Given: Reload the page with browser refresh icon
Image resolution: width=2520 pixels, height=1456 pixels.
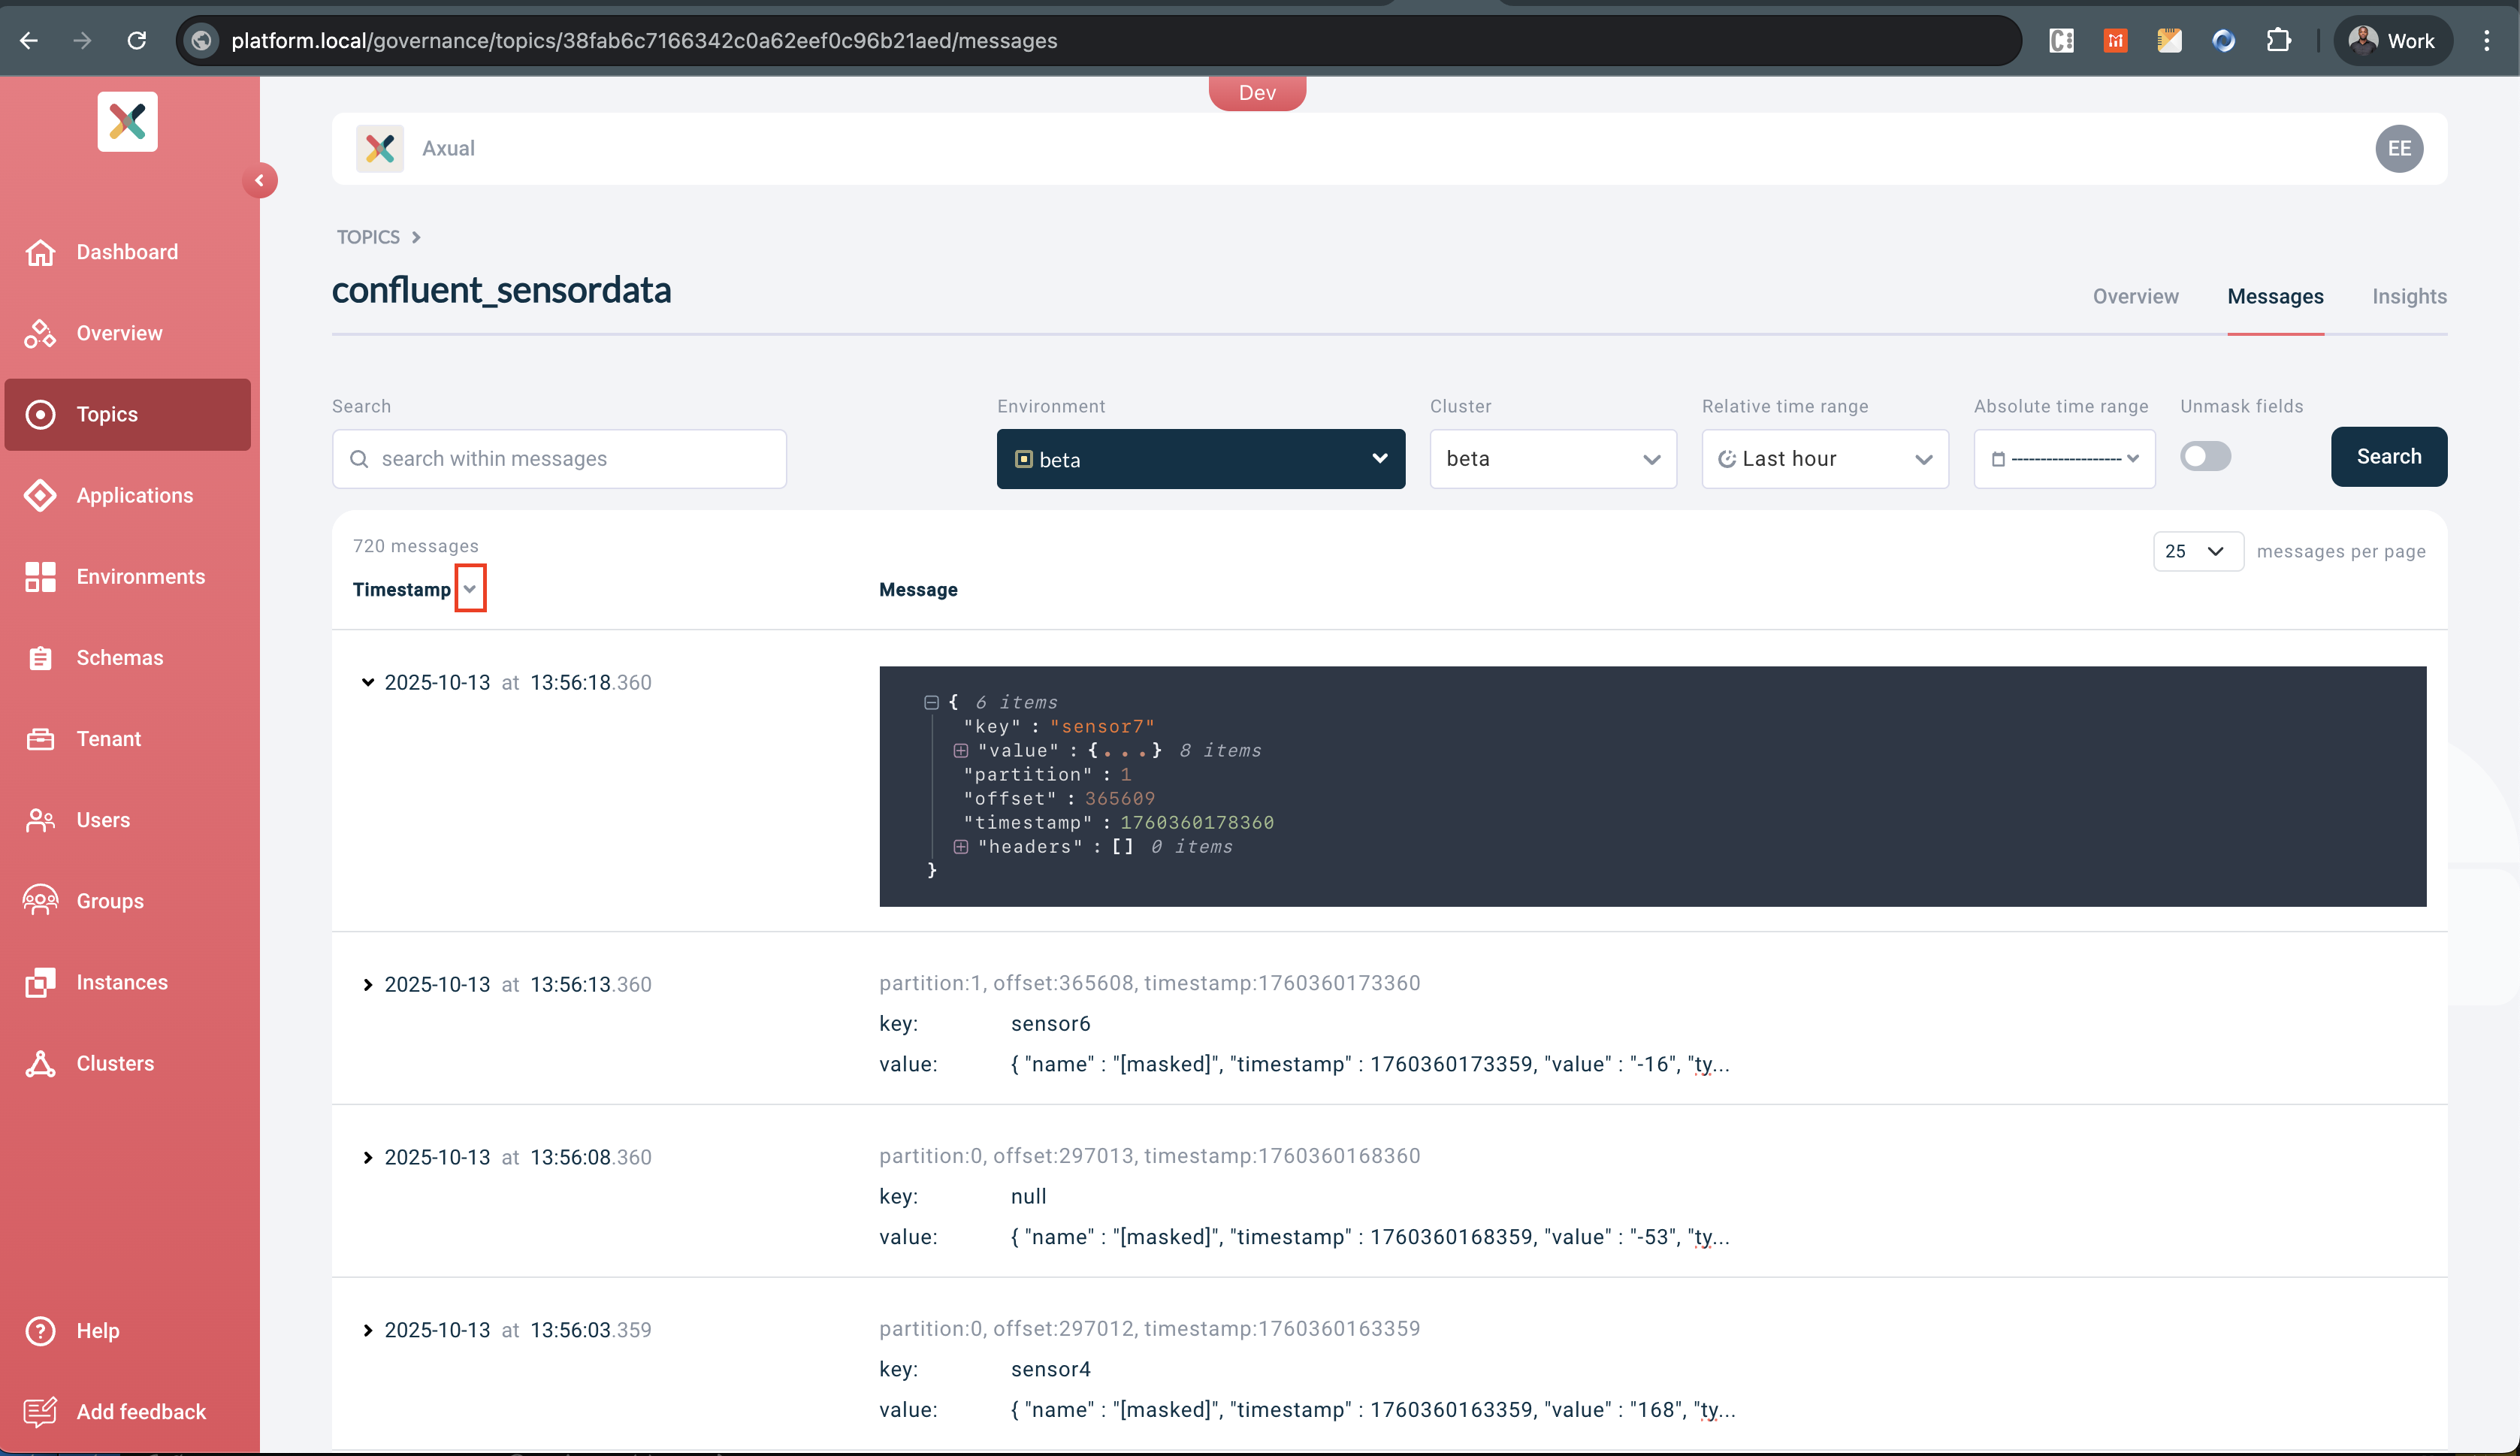Looking at the screenshot, I should coord(137,41).
